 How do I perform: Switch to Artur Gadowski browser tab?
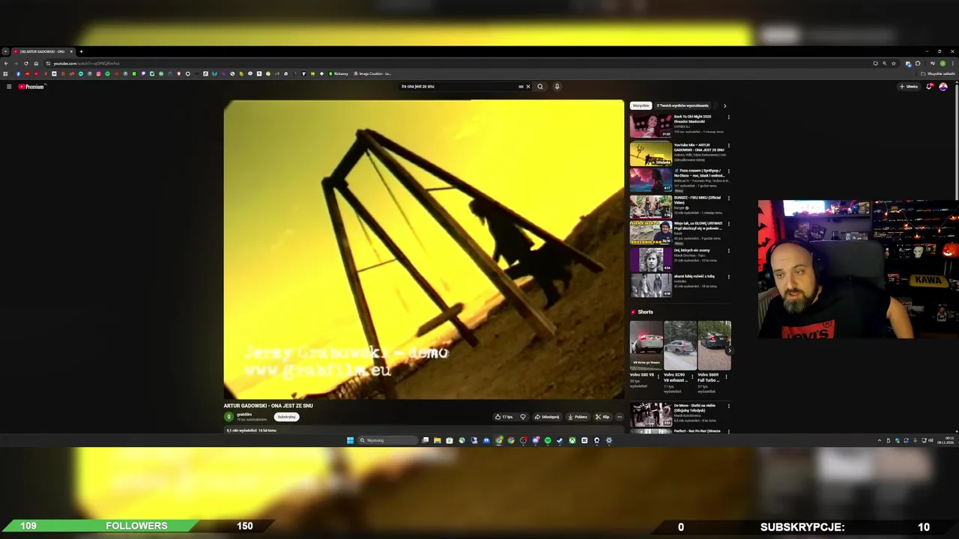[x=42, y=52]
